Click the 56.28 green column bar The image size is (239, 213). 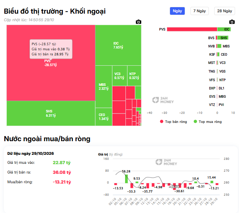coord(127,179)
